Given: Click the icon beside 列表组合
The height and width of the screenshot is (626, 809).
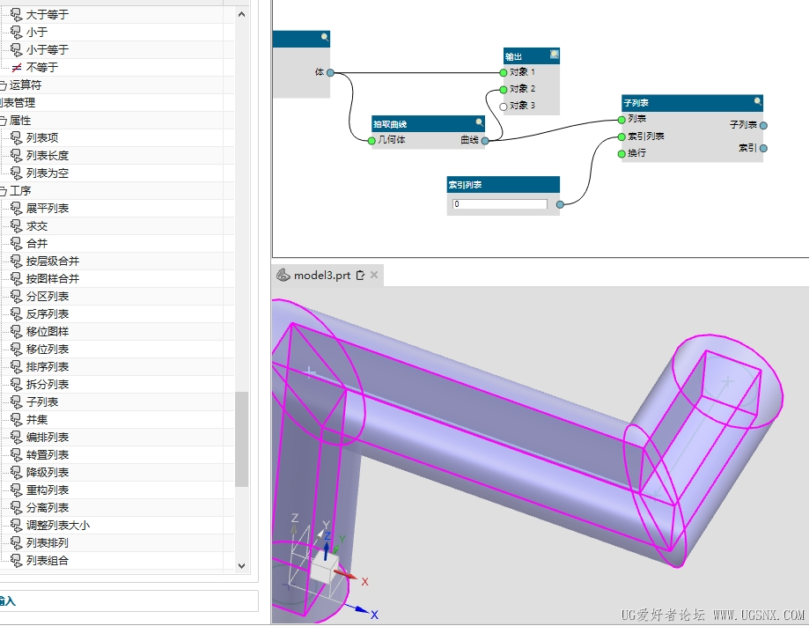Looking at the screenshot, I should pos(17,561).
